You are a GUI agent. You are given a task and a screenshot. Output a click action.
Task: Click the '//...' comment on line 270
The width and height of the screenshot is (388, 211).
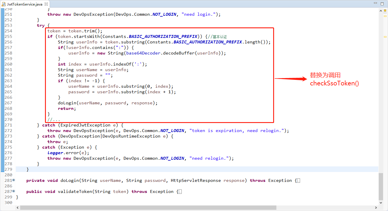coord(54,119)
